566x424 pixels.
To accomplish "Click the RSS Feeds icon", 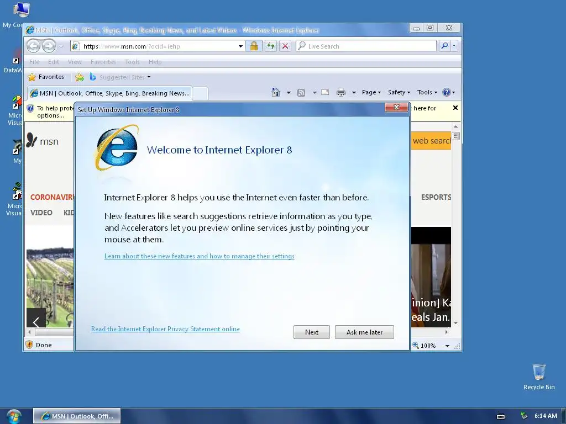I will tap(301, 93).
